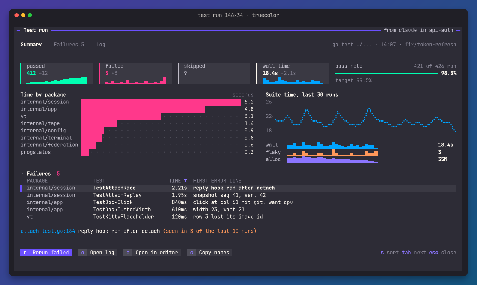Click the target 99.5% text
Viewport: 477px width, 285px height.
coord(353,80)
